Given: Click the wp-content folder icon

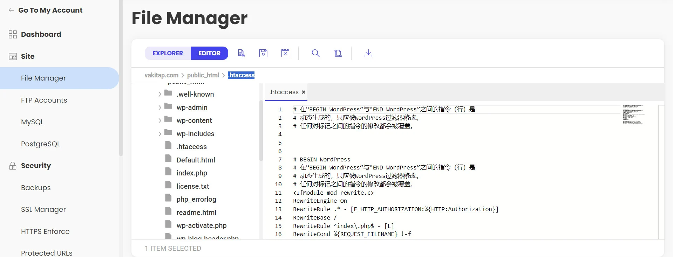Looking at the screenshot, I should tap(168, 119).
